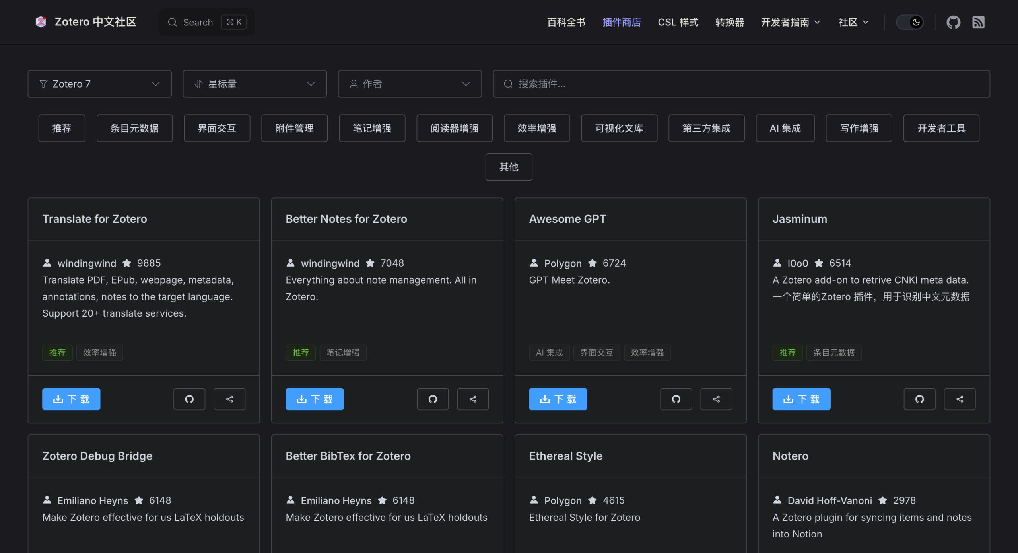1018x553 pixels.
Task: Toggle the AI 集成 category filter
Action: coord(785,128)
